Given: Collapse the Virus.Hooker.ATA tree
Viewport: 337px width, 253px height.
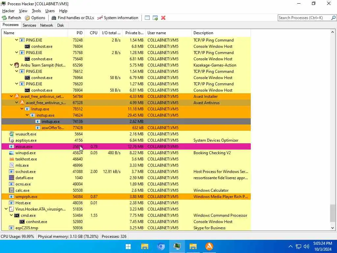Looking at the screenshot, I should point(6,209).
